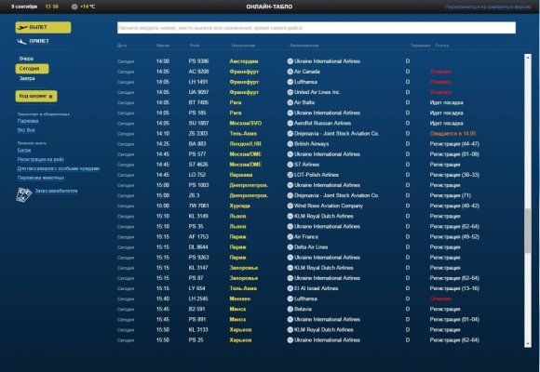This screenshot has height=372, width=540.
Task: Click Air France logo icon
Action: click(290, 237)
